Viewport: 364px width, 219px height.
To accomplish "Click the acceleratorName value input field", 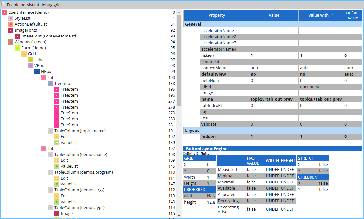I will [x=274, y=30].
